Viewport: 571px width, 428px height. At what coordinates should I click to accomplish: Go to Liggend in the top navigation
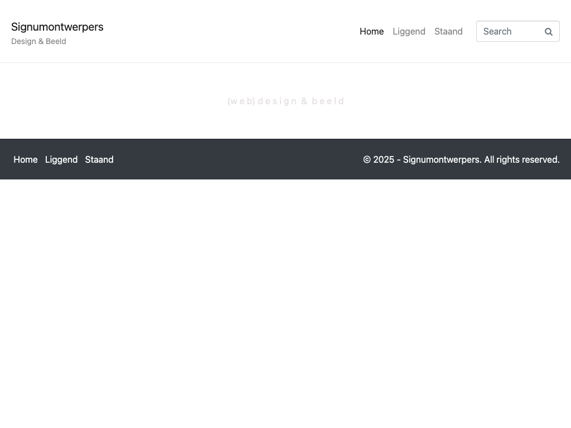point(409,31)
